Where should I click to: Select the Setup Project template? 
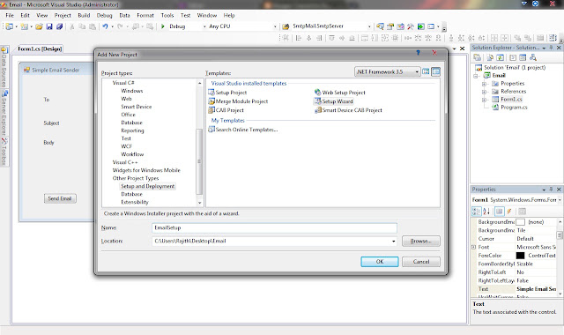point(227,93)
